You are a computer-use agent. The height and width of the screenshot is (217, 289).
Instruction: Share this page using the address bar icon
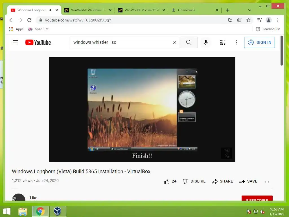click(x=239, y=20)
